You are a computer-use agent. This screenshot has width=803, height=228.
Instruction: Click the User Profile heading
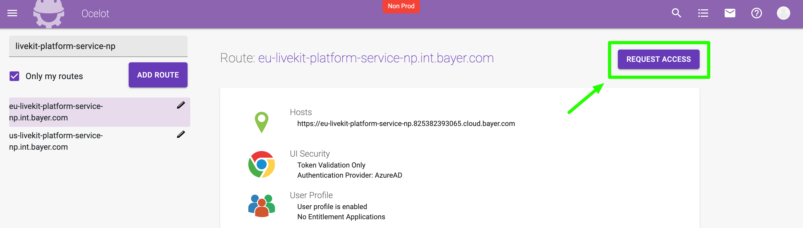pyautogui.click(x=311, y=195)
